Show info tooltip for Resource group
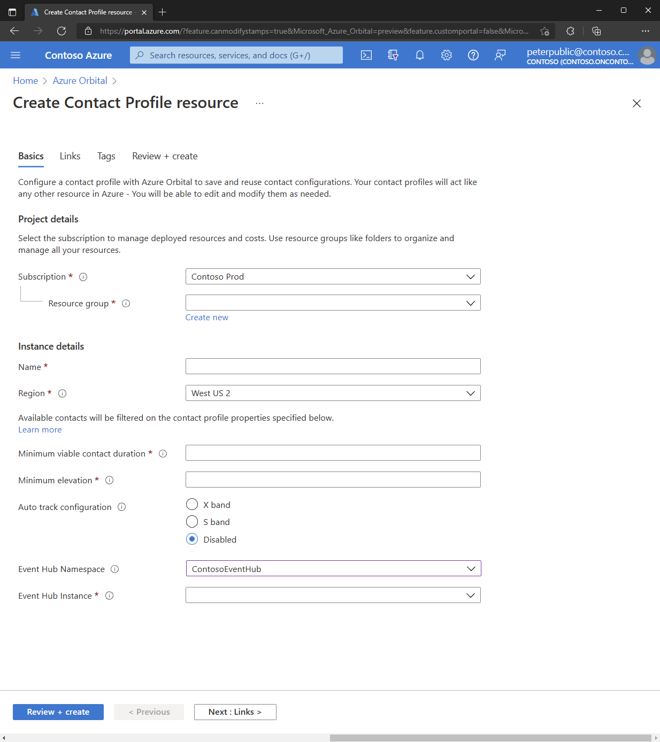Image resolution: width=660 pixels, height=742 pixels. point(126,304)
